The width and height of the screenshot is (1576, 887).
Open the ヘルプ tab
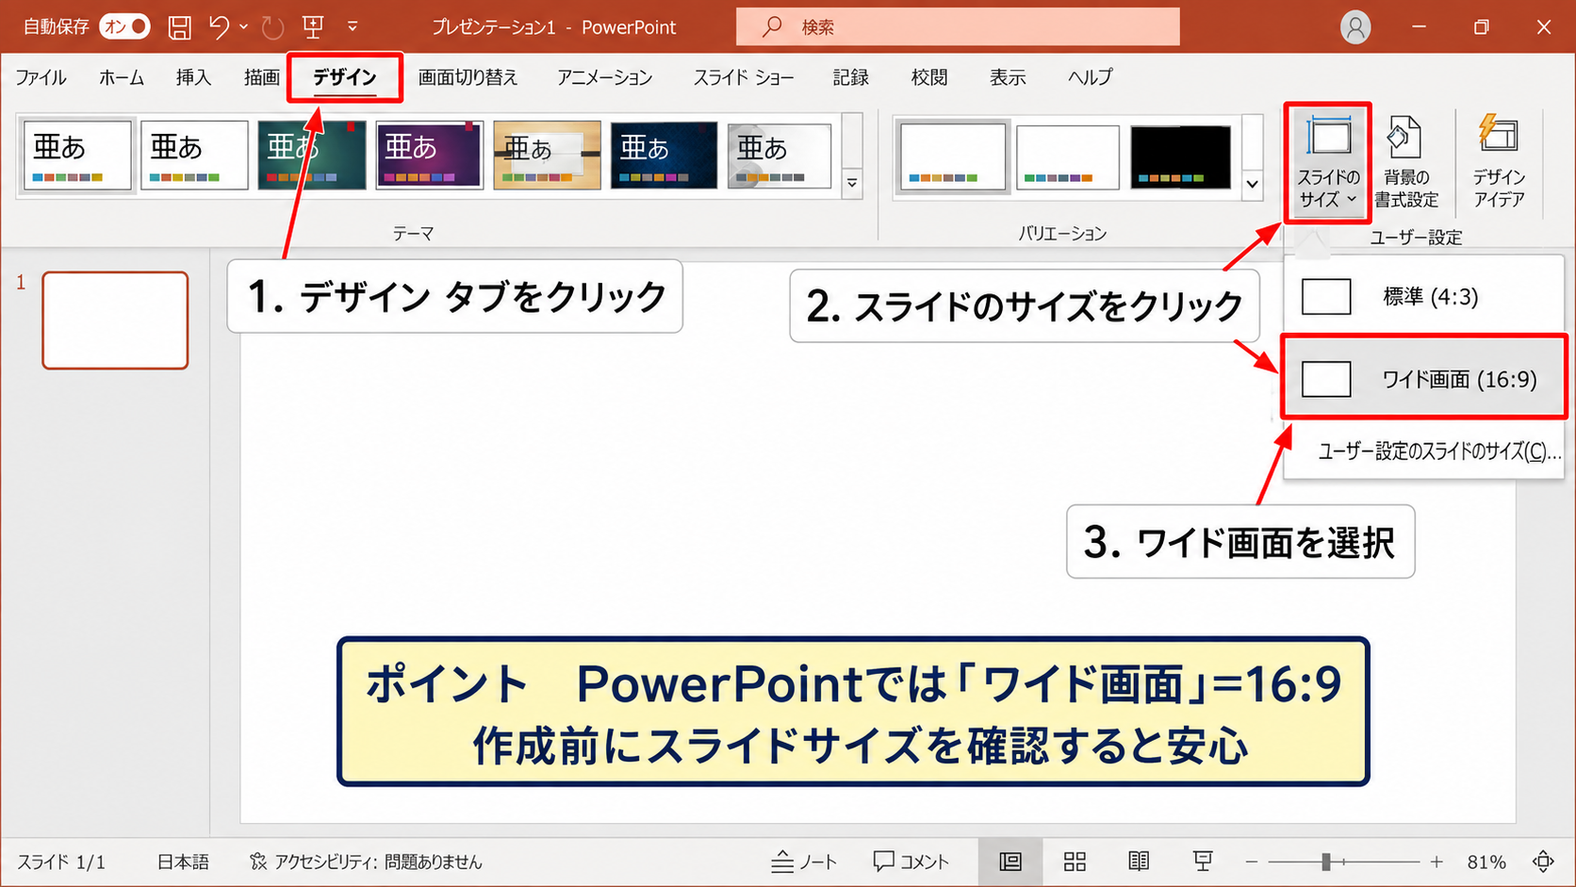[1090, 77]
